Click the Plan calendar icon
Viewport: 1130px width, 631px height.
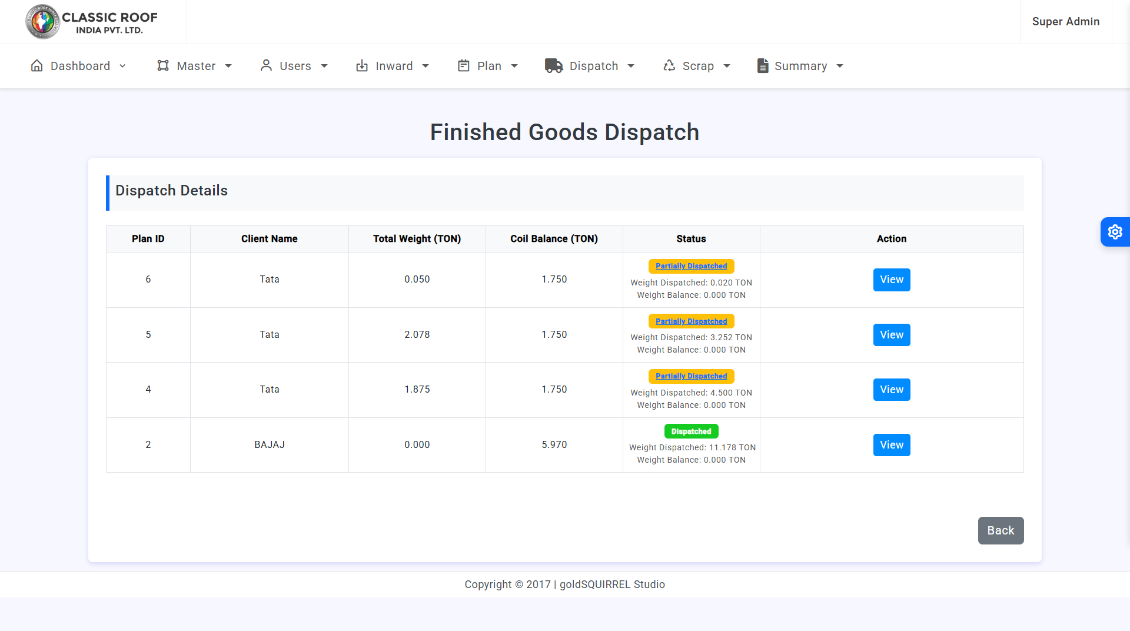(464, 66)
